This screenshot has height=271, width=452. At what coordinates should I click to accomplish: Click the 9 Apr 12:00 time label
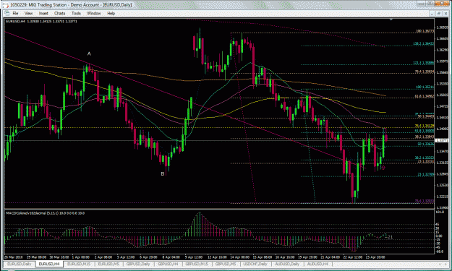coord(193,257)
